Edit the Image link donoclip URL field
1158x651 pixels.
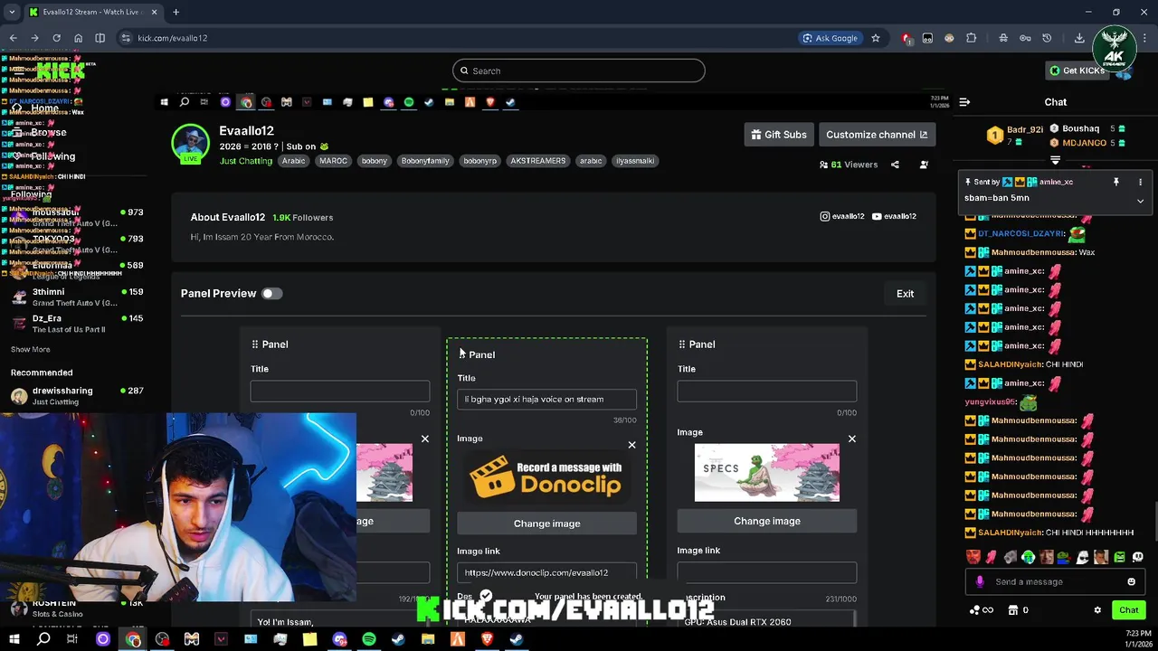(x=546, y=572)
